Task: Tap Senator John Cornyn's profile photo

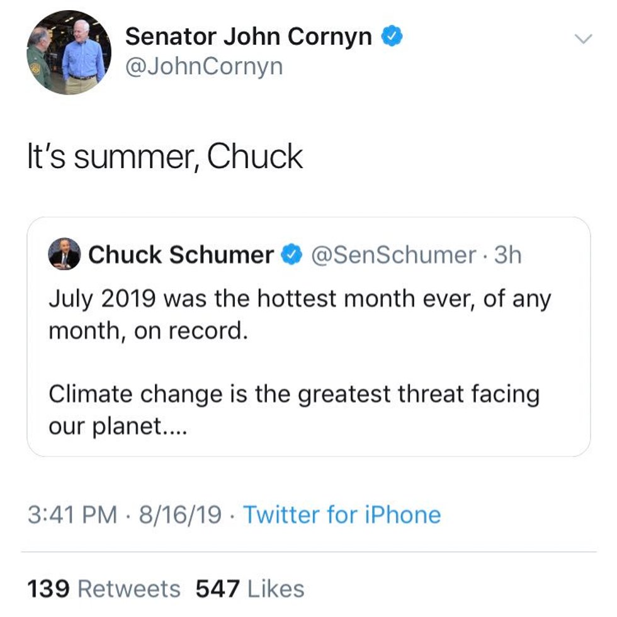Action: tap(69, 52)
